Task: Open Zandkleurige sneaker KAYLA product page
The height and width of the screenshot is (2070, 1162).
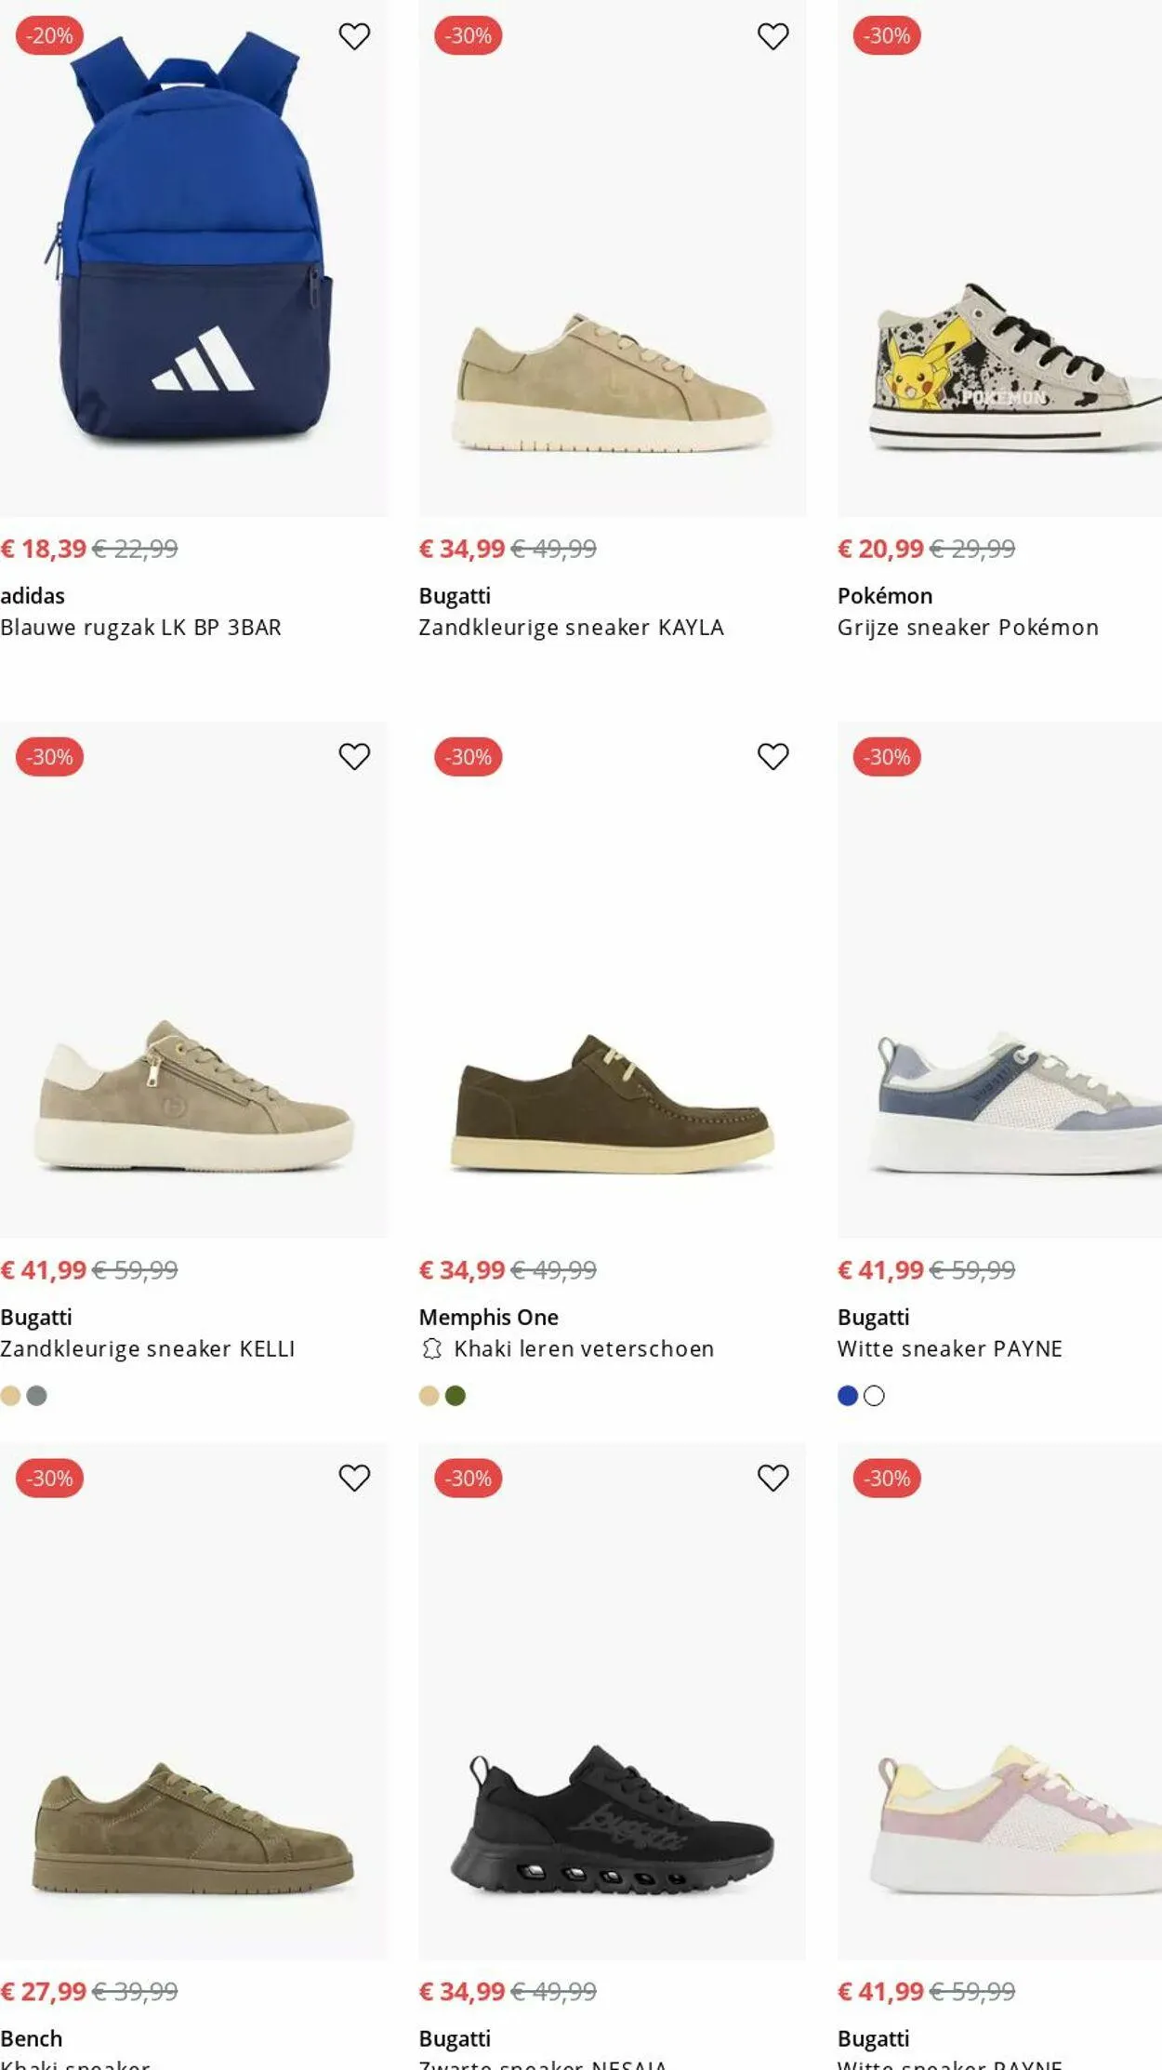Action: [571, 628]
